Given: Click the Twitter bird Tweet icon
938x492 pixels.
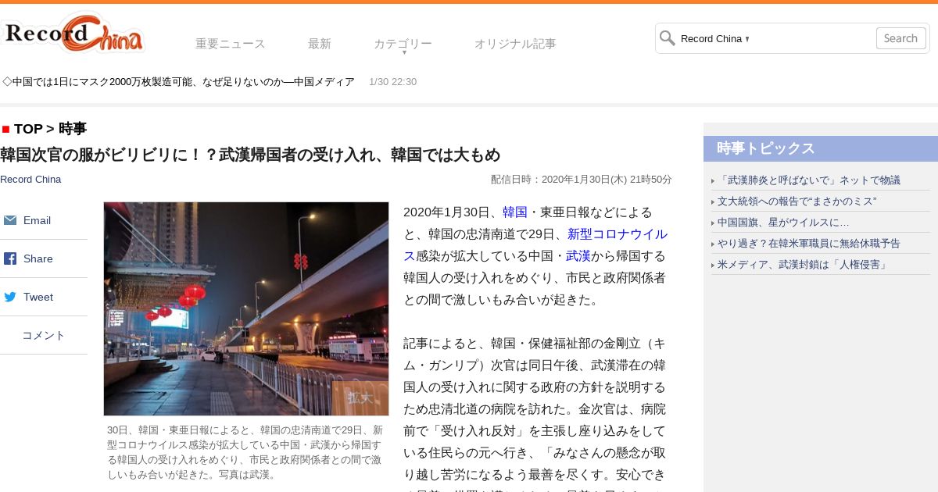Looking at the screenshot, I should 10,297.
